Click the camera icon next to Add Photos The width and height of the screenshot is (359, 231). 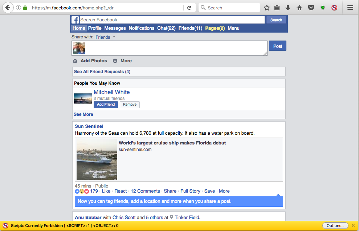tap(75, 61)
